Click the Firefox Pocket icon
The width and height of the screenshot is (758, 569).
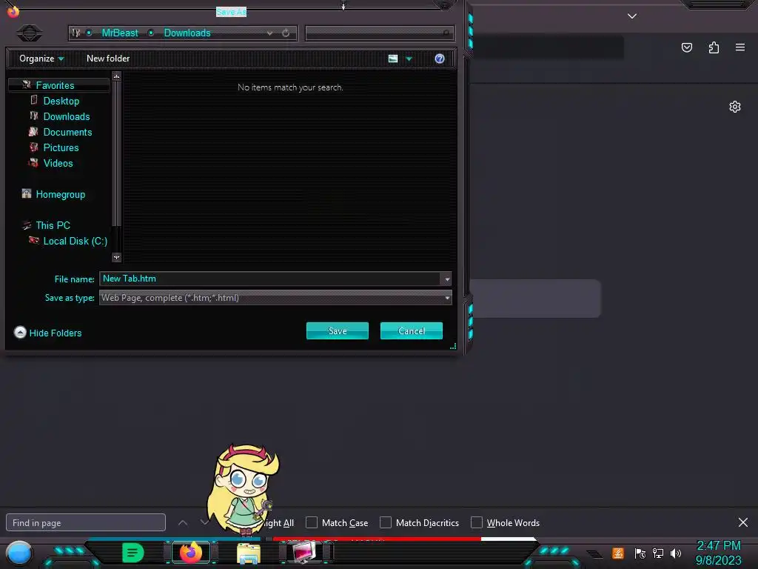click(687, 47)
